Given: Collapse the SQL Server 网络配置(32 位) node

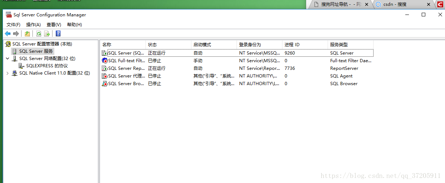Looking at the screenshot, I should [8, 58].
